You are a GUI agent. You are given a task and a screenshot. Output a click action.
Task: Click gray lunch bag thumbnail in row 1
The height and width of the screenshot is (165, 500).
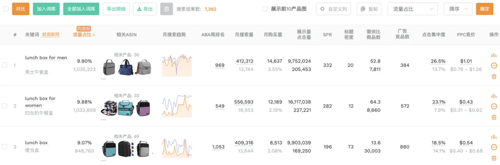tap(109, 67)
